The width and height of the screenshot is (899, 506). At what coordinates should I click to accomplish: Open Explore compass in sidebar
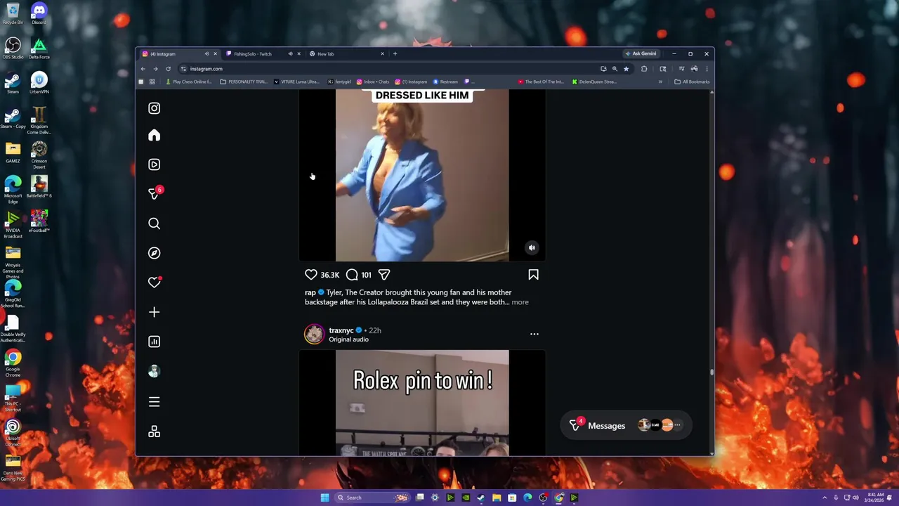[x=154, y=253]
